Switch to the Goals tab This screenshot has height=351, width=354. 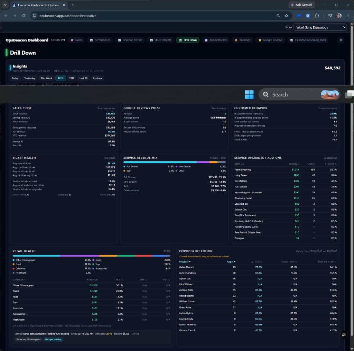pos(76,40)
